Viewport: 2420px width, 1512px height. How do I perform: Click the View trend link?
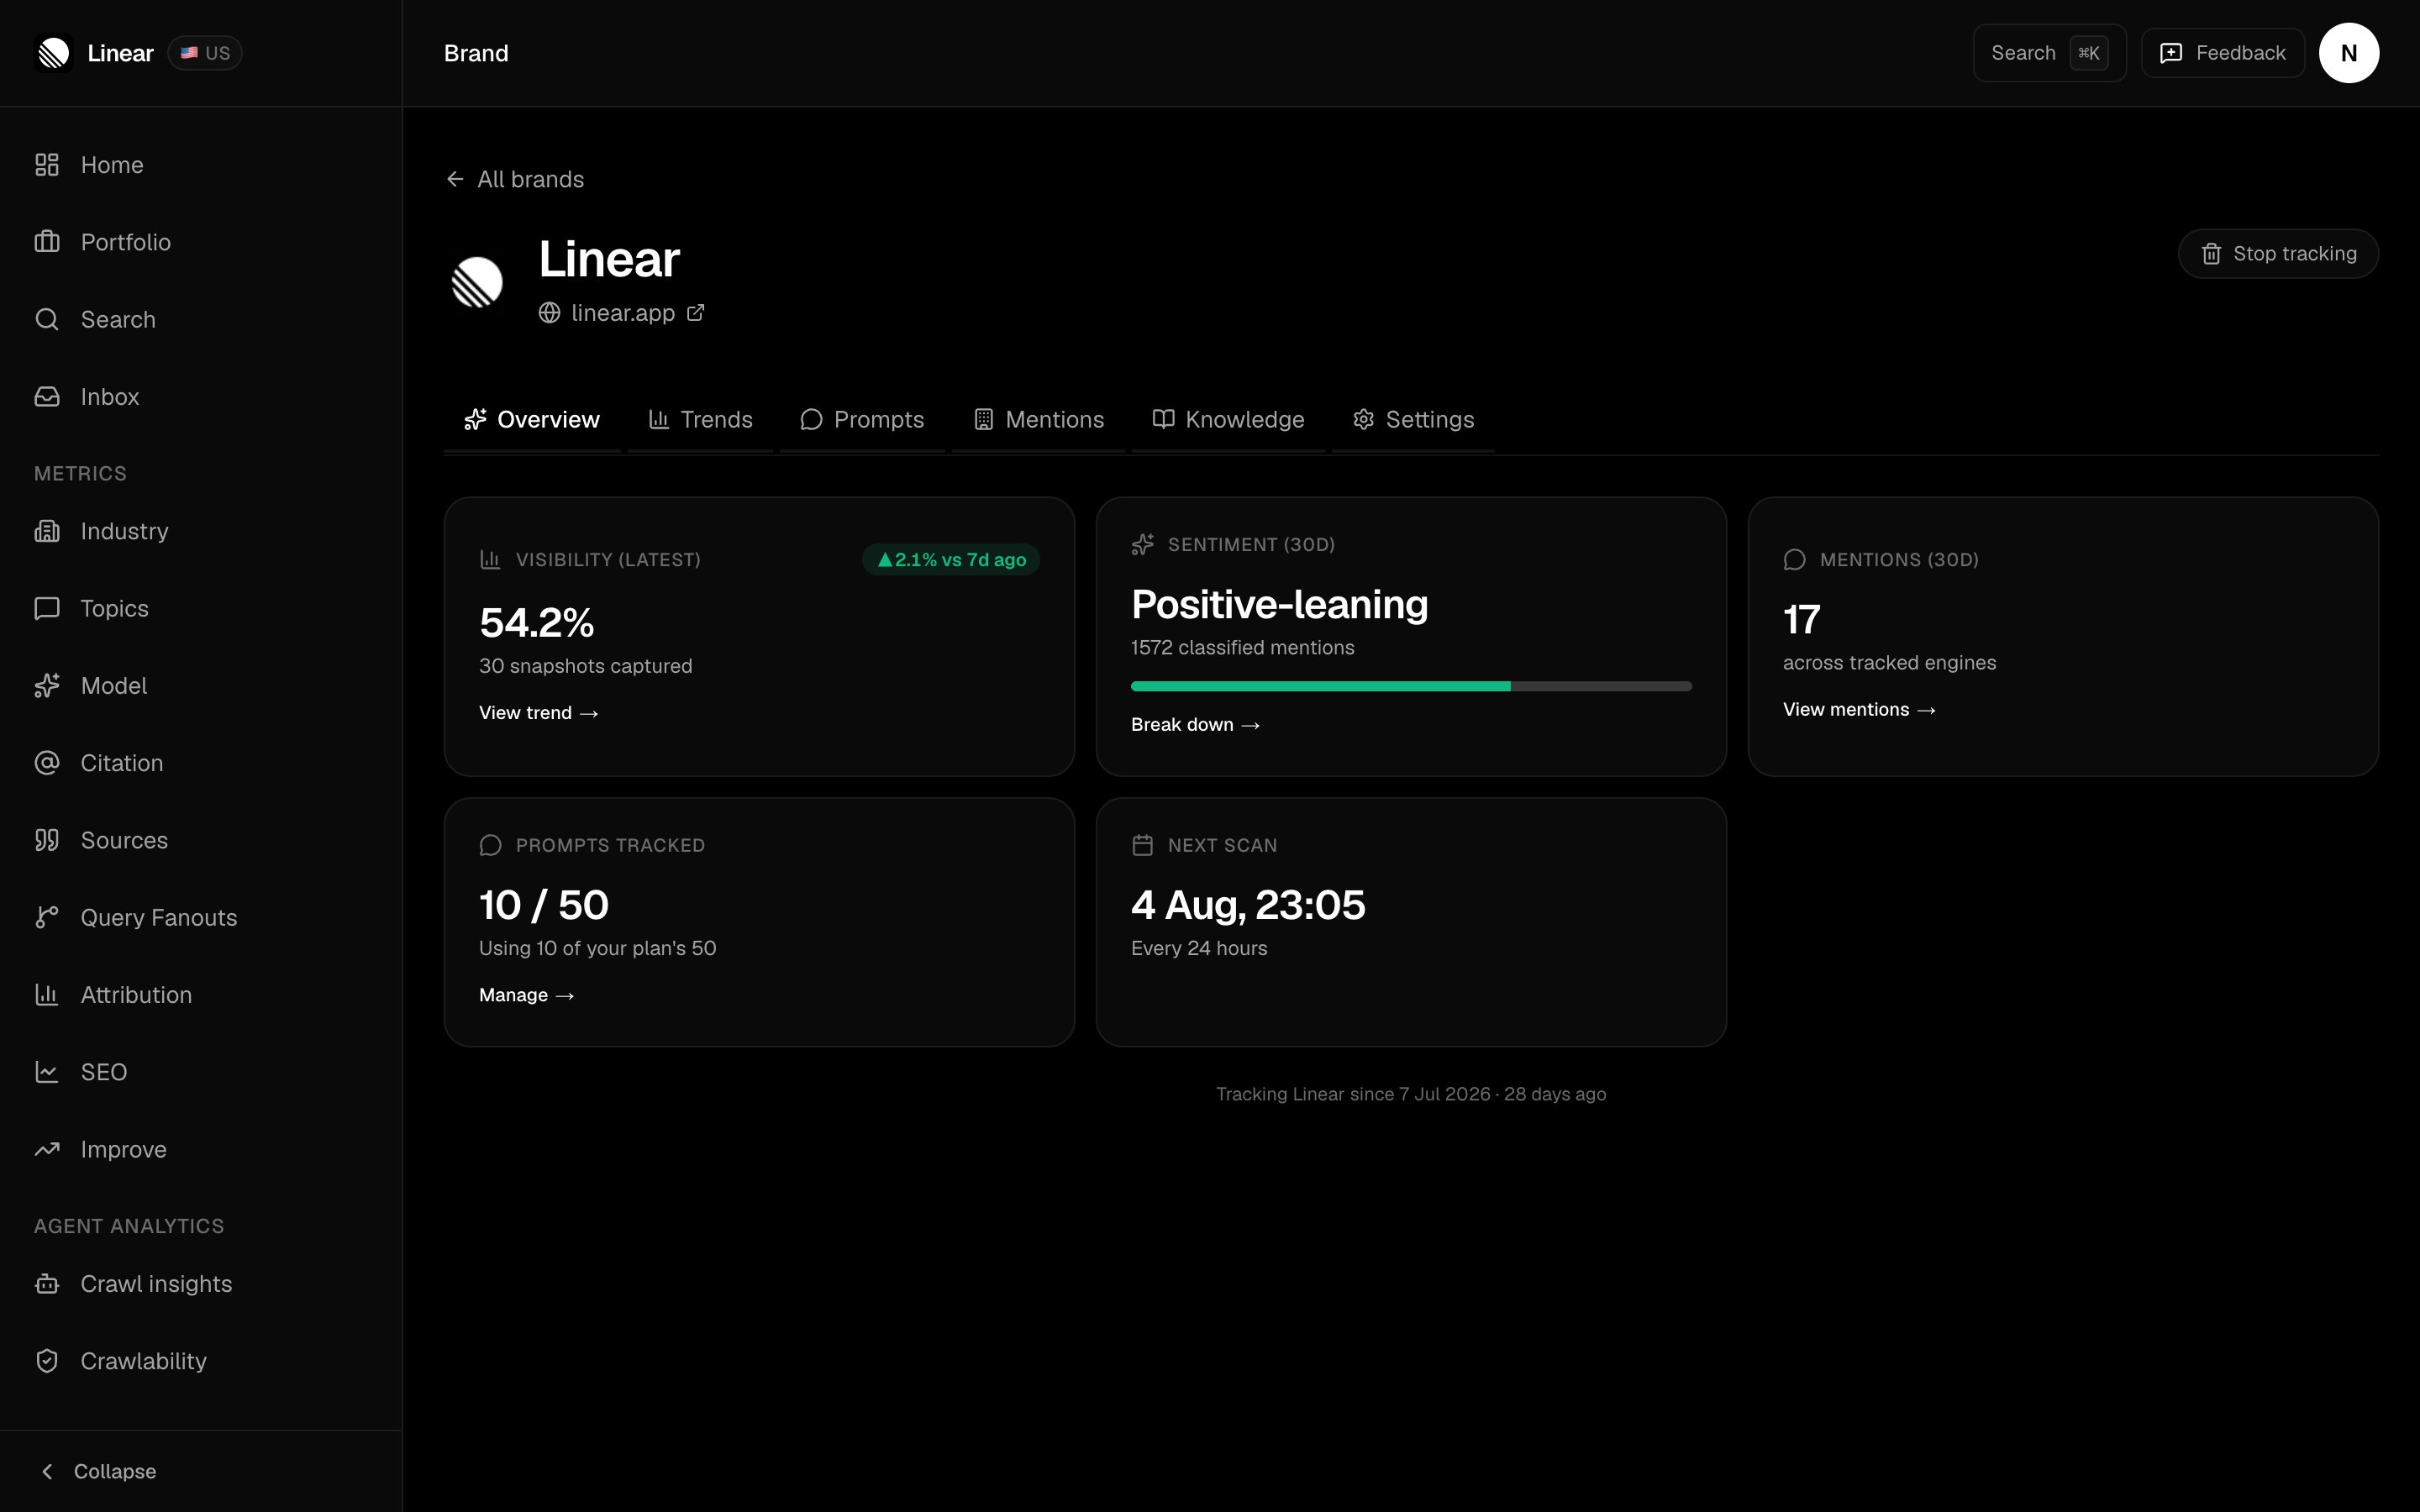(x=539, y=713)
